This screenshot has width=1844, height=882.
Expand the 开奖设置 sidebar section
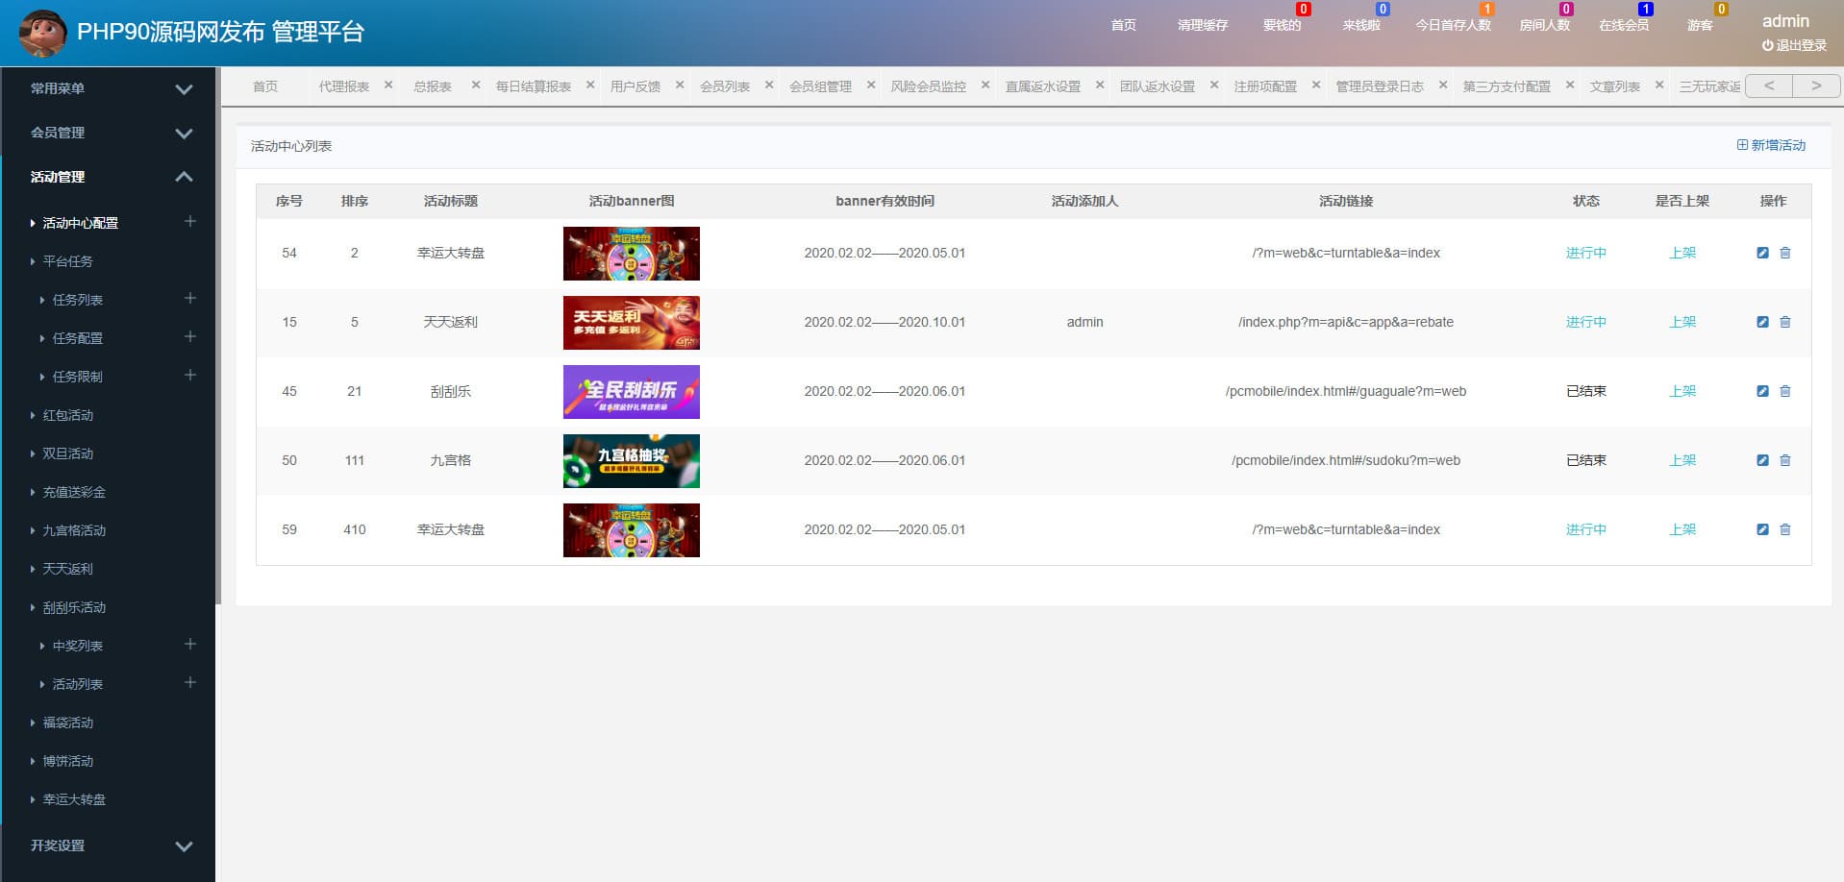(184, 845)
